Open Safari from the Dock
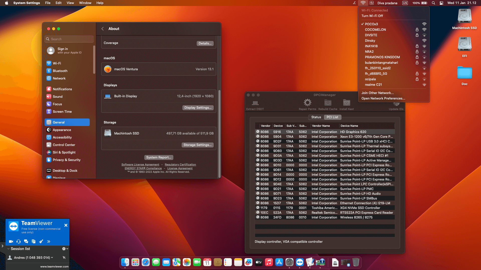481x270 pixels. coord(146,262)
